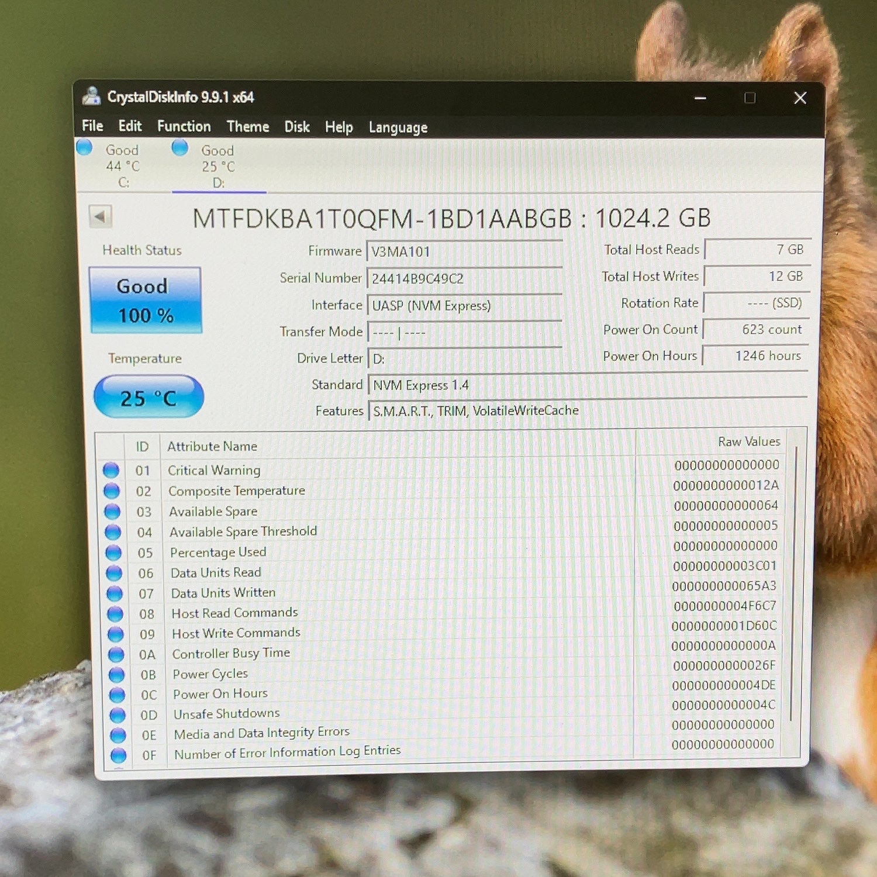Click the Attribute Name column header
Screen dimensions: 877x877
click(x=212, y=446)
